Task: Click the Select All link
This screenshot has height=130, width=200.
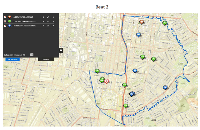Action: tap(8, 55)
